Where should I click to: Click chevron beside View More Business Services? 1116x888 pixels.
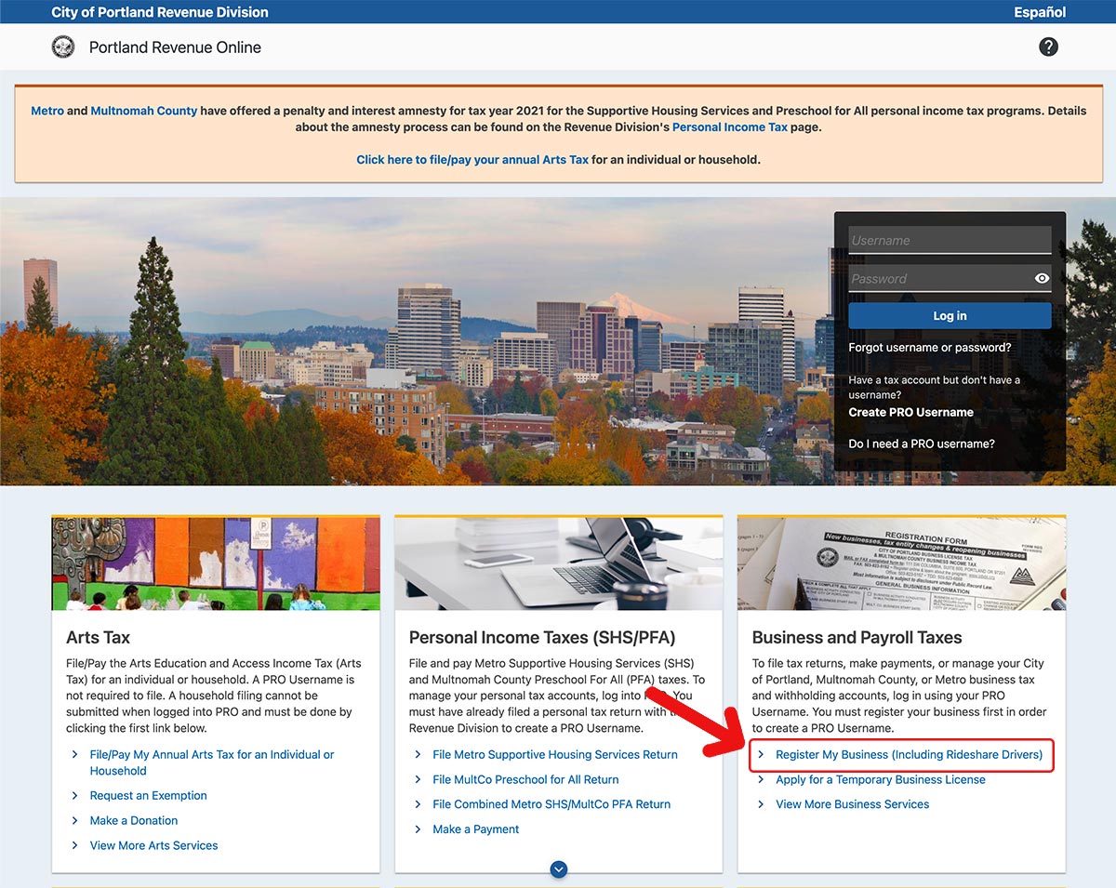(762, 804)
